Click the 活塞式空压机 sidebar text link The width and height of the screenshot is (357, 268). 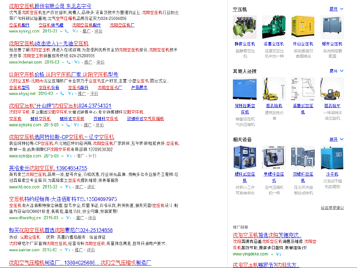coord(303,109)
